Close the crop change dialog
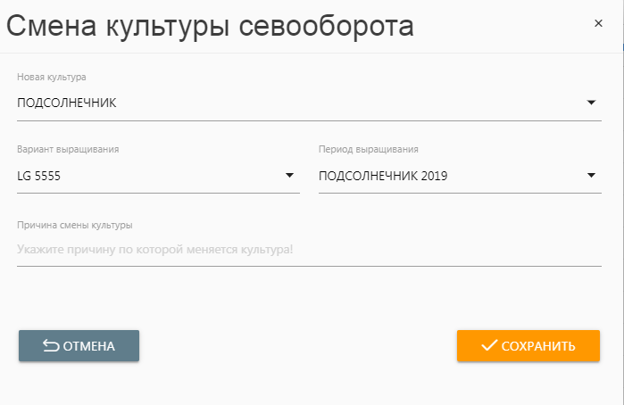Viewport: 624px width, 405px height. tap(598, 24)
